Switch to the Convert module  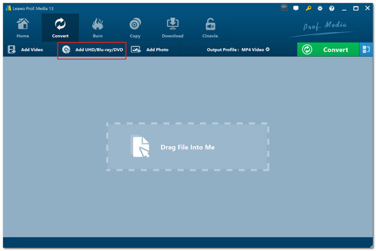(60, 28)
